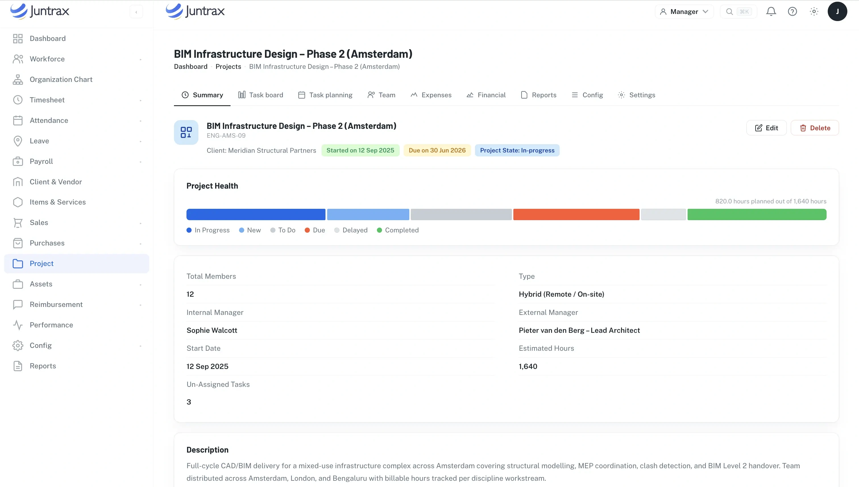
Task: Click the sidebar Config gear icon
Action: 18,346
